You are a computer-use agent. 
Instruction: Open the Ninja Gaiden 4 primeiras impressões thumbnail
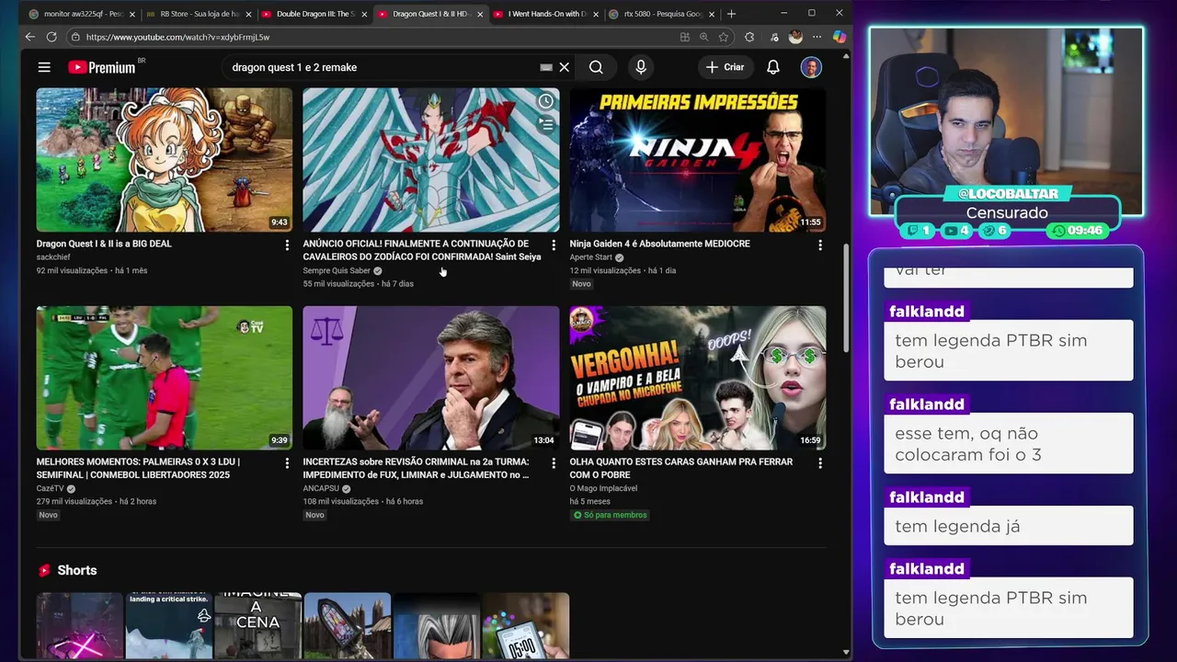click(698, 159)
